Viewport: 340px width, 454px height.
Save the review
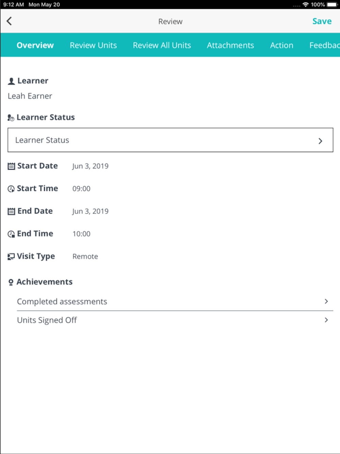pyautogui.click(x=322, y=21)
